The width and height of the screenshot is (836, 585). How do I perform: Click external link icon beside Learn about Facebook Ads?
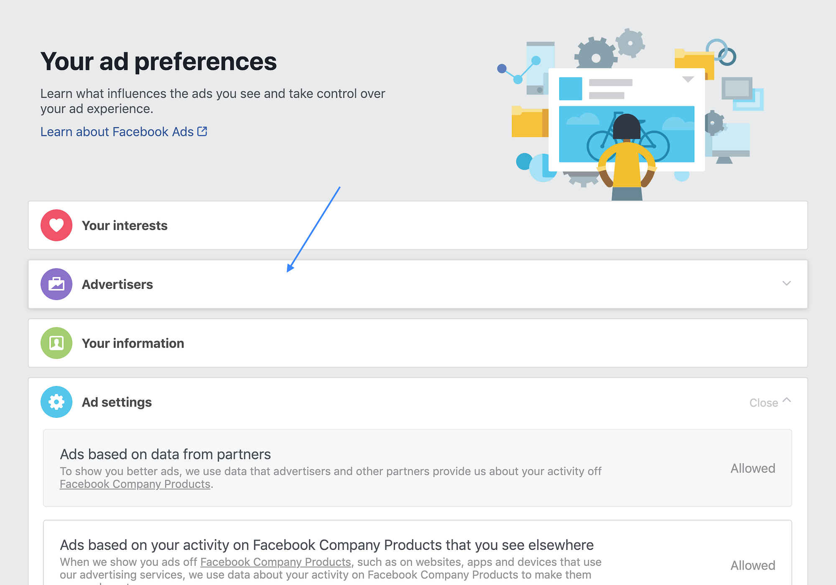coord(202,131)
